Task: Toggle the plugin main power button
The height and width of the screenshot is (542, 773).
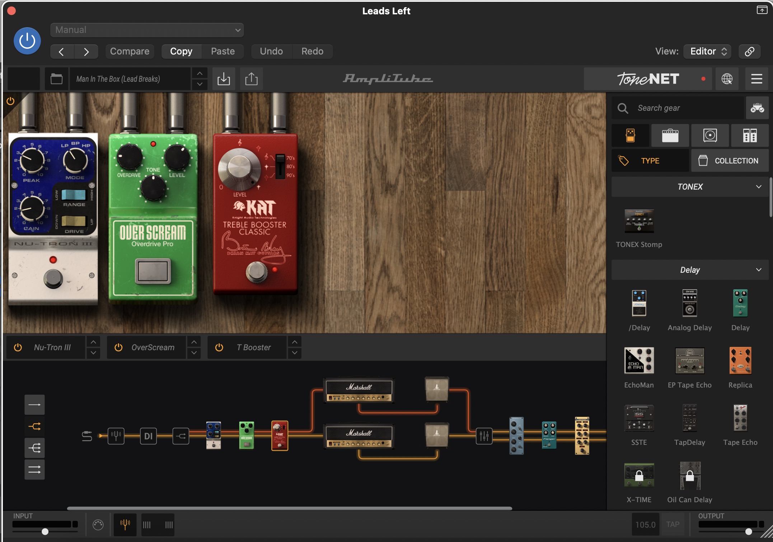Action: (27, 41)
